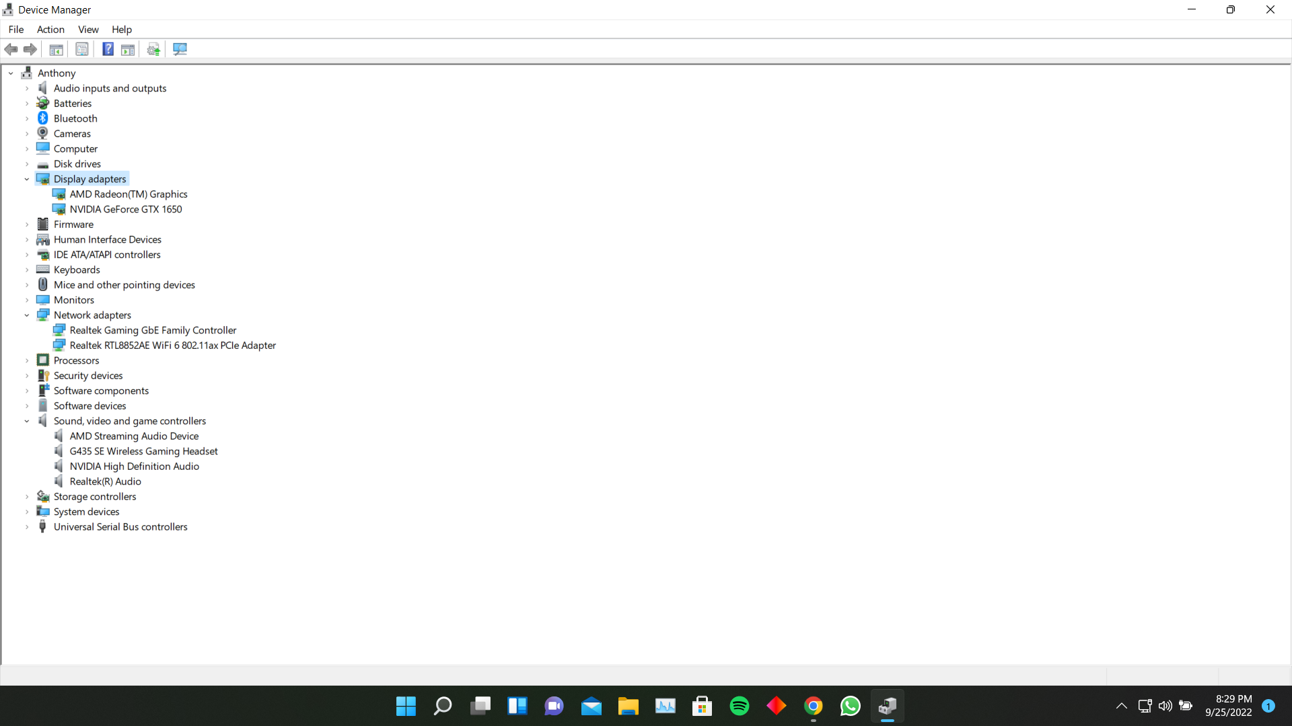This screenshot has height=726, width=1292.
Task: Click the Update driver toolbar icon
Action: coord(153,49)
